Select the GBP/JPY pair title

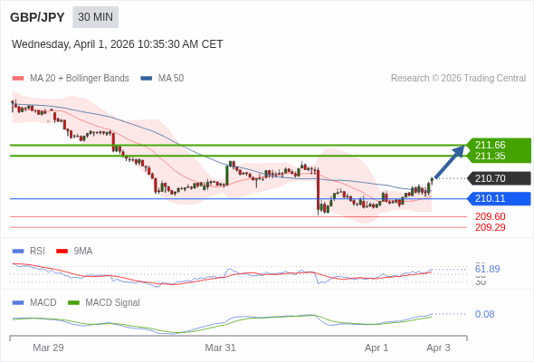pos(37,17)
